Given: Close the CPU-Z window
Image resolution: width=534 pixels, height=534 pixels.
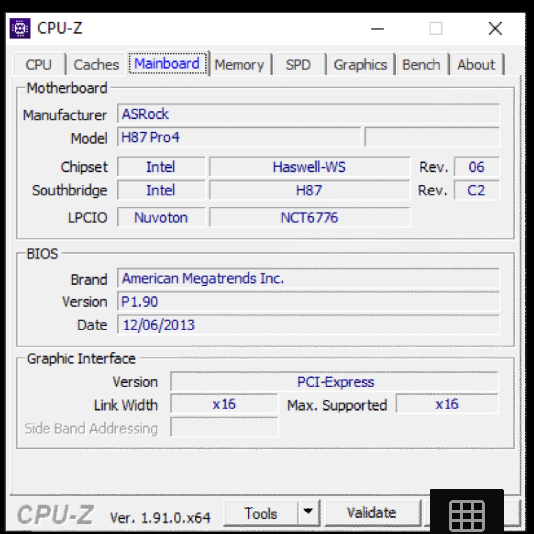Looking at the screenshot, I should click(x=496, y=28).
